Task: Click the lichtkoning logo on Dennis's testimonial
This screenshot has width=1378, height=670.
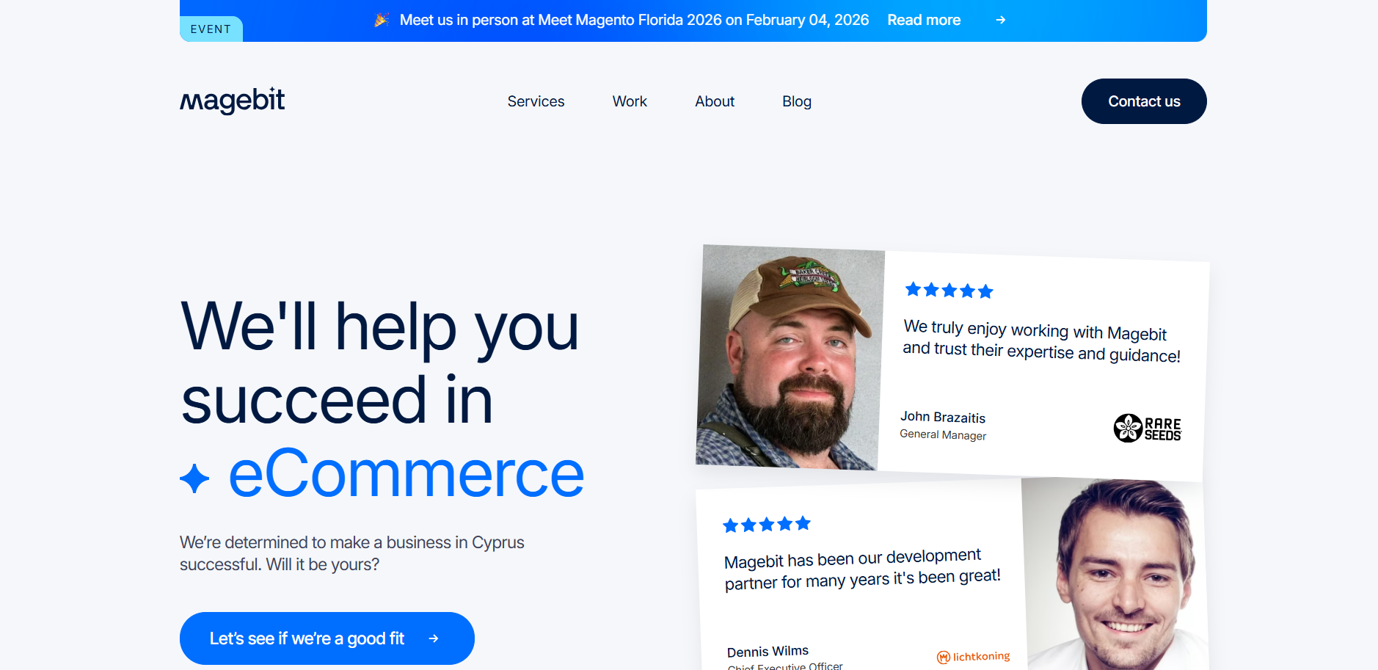Action: (973, 655)
